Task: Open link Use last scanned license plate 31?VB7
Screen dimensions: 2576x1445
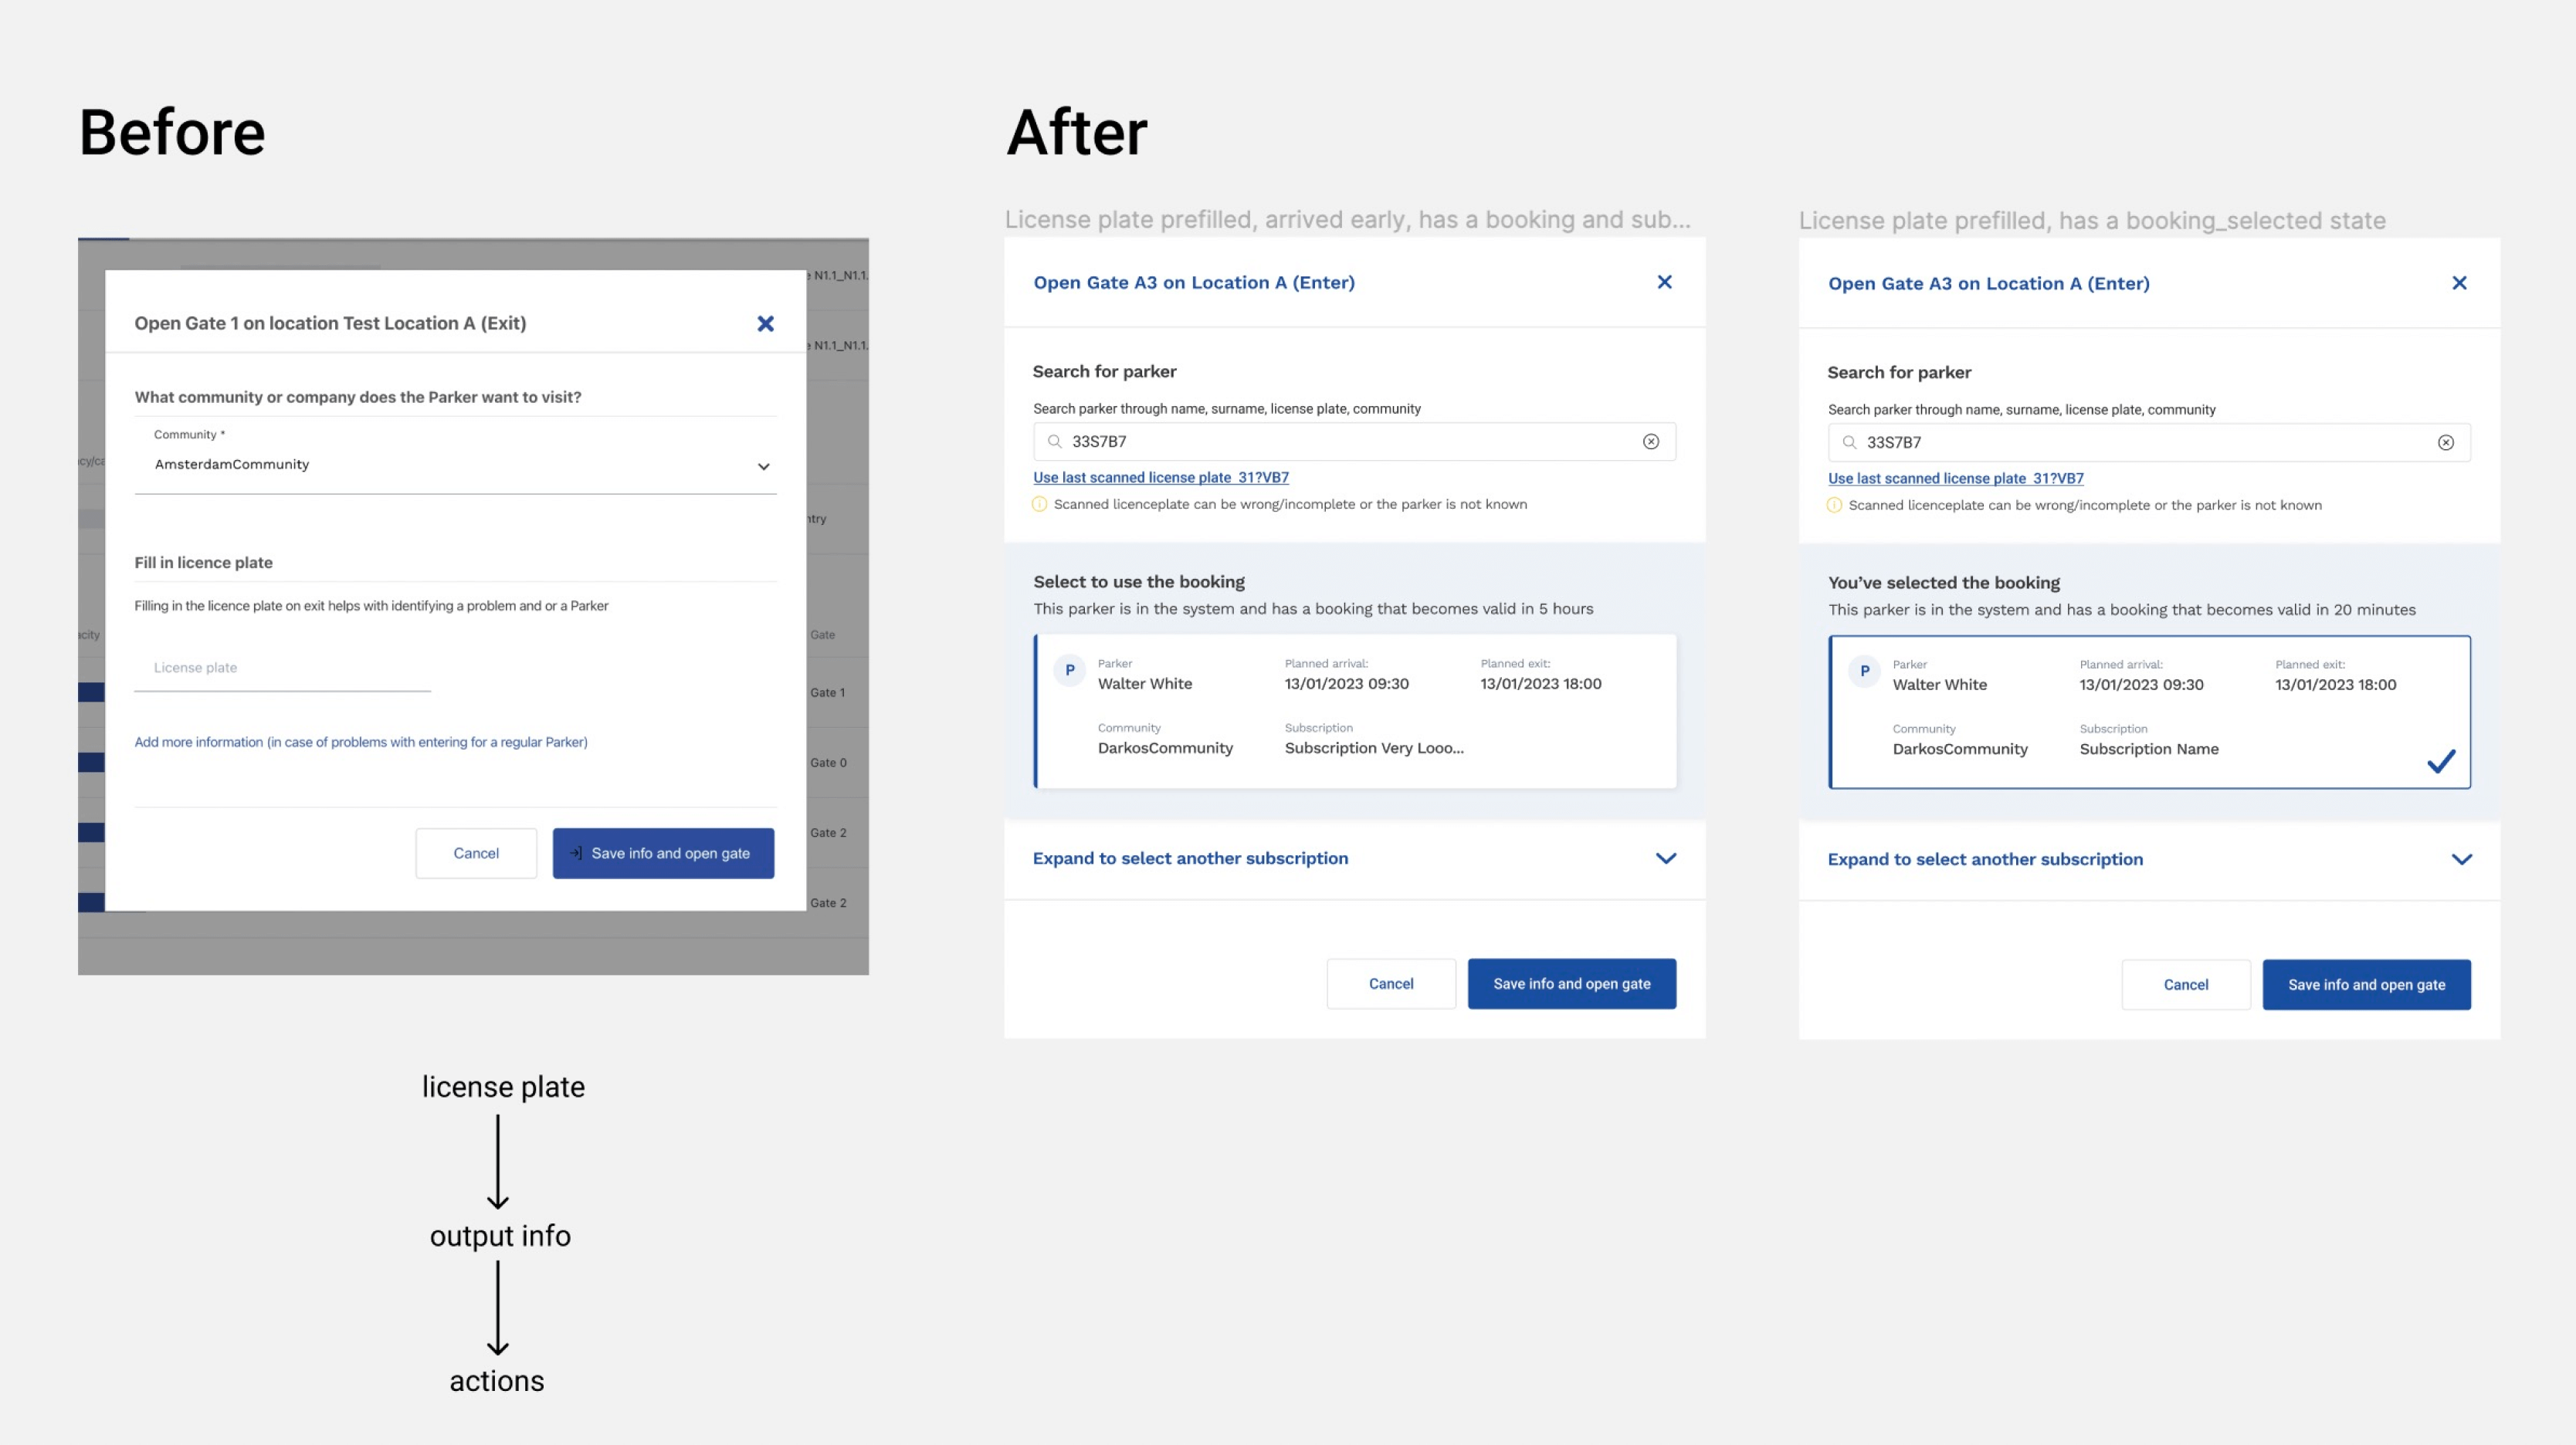Action: click(x=1160, y=477)
